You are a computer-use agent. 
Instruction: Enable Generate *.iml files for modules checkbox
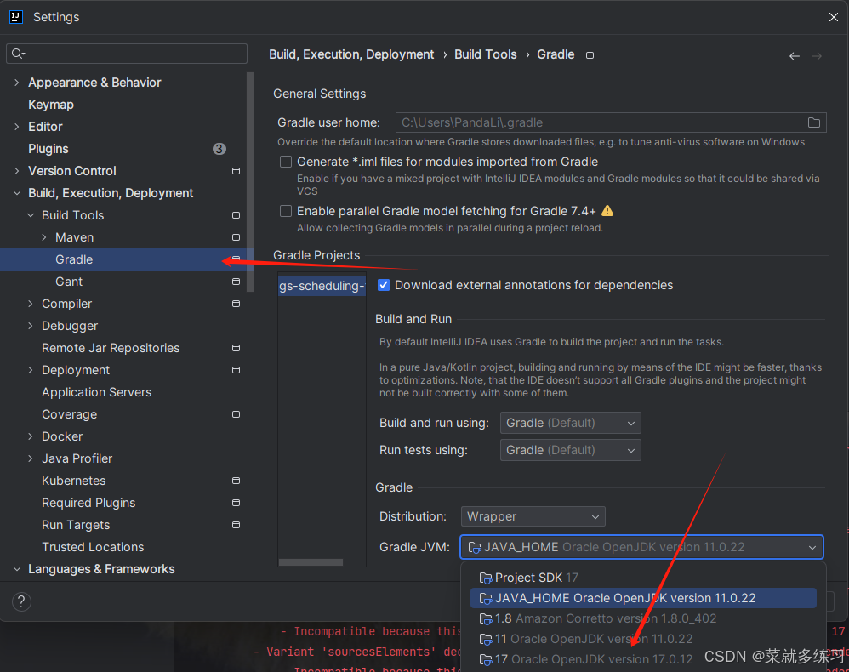pyautogui.click(x=285, y=162)
